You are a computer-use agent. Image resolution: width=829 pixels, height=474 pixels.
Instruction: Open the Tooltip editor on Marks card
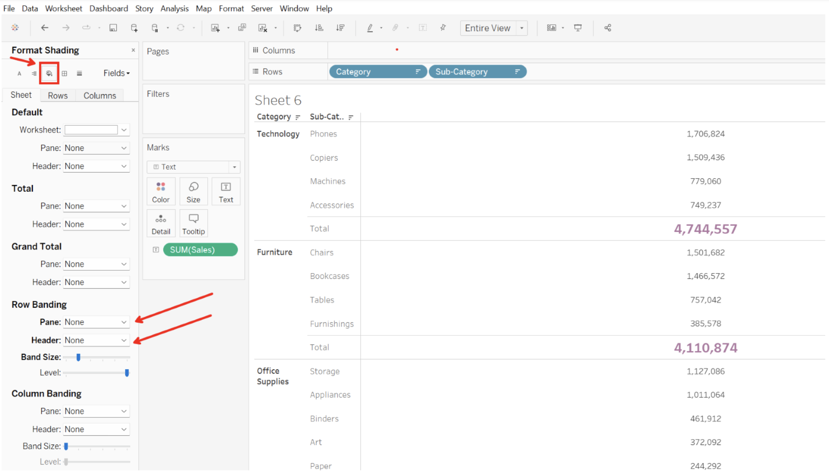pos(193,223)
